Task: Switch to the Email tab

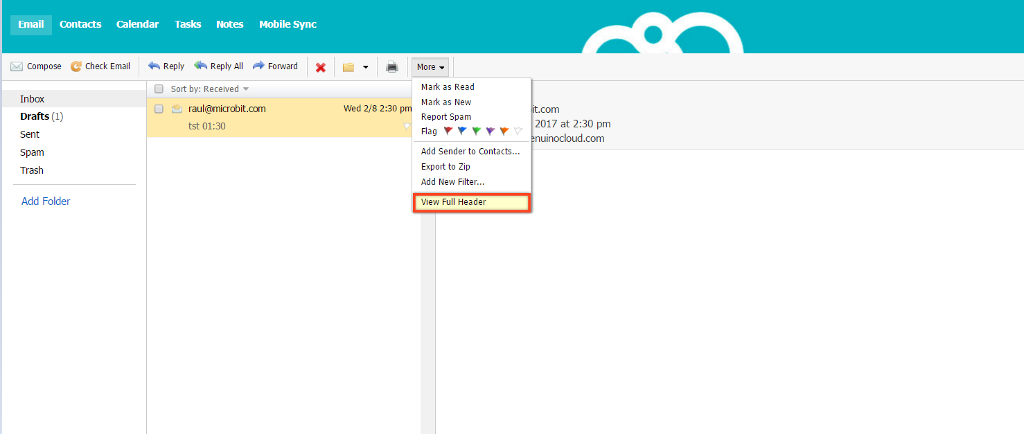Action: coord(31,24)
